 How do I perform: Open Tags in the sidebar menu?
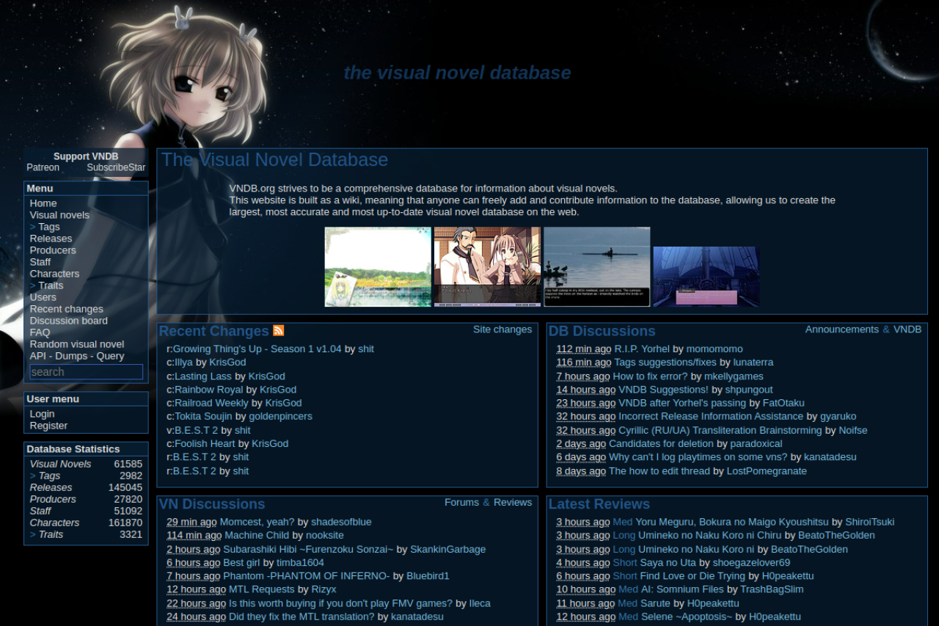point(49,227)
